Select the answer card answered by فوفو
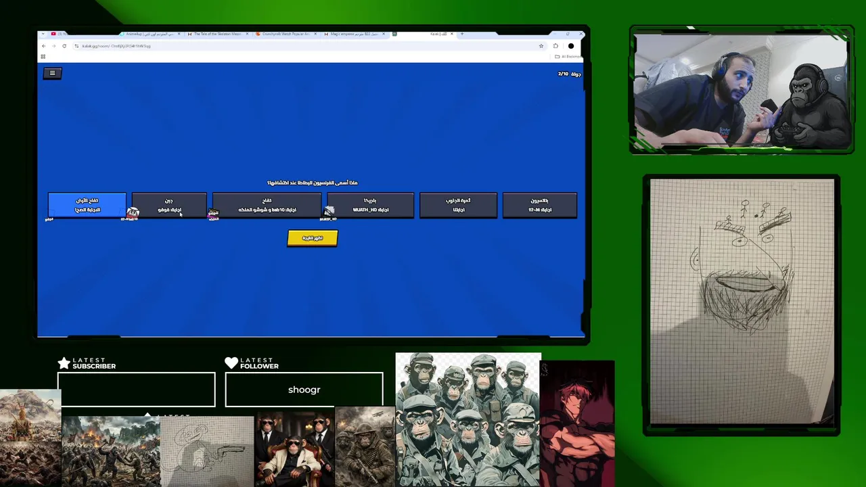 point(168,205)
